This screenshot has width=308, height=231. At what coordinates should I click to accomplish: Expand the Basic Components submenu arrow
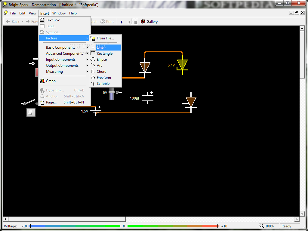pyautogui.click(x=87, y=47)
